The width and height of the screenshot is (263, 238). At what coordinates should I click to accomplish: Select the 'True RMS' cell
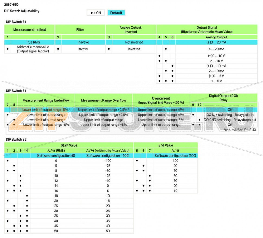click(x=33, y=42)
